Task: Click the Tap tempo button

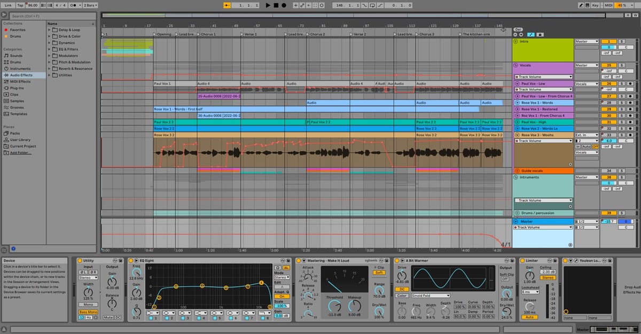Action: click(x=21, y=5)
